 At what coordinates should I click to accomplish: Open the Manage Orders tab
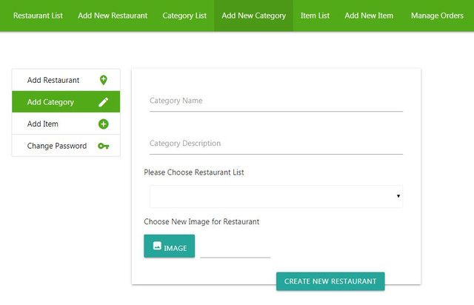437,16
